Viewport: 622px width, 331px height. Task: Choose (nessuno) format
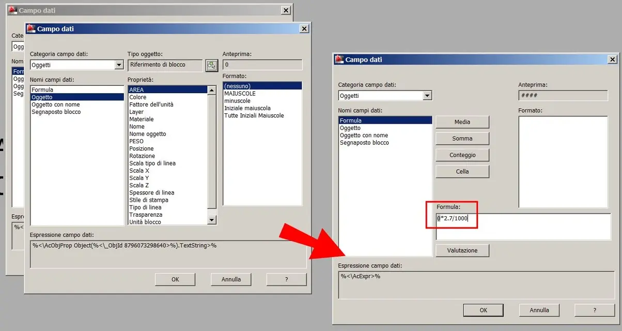[262, 86]
